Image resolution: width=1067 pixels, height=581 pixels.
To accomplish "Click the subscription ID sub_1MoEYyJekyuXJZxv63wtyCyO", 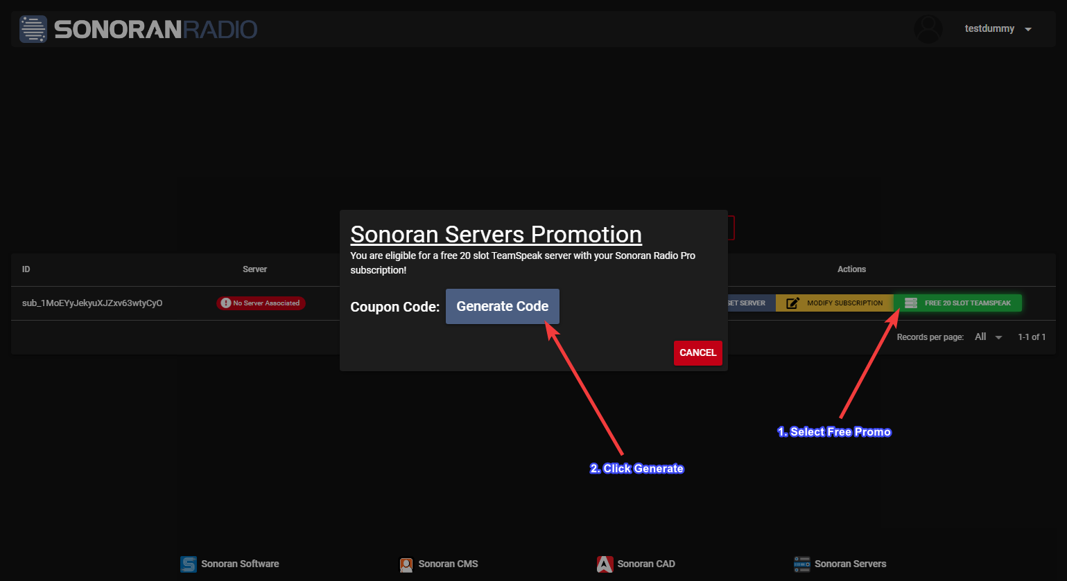I will click(92, 303).
